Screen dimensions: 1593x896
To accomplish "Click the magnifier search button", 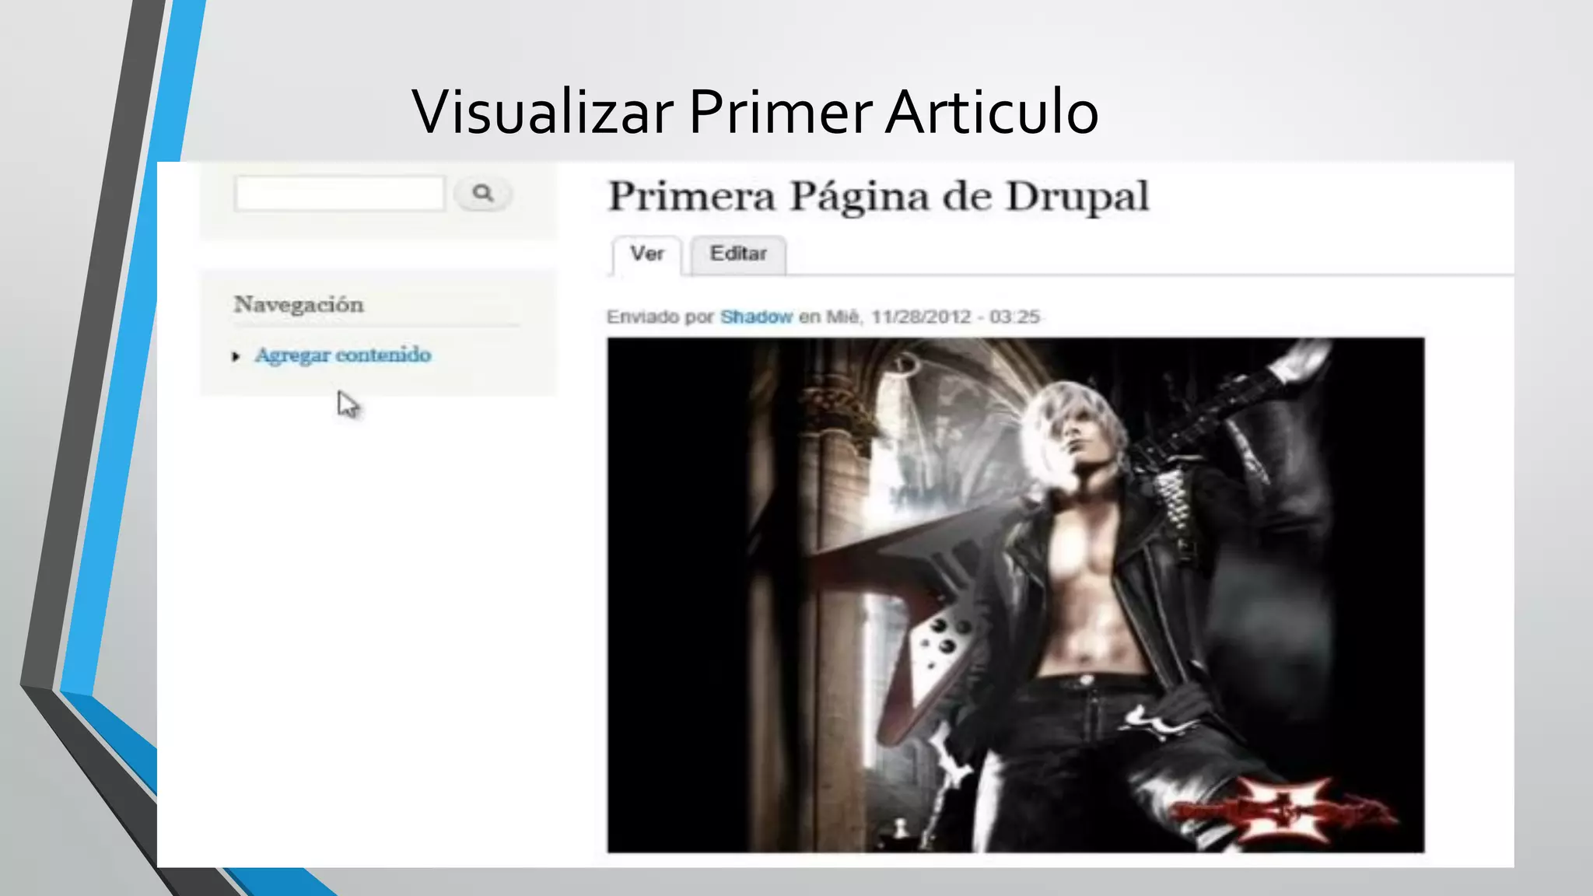I will coord(483,193).
